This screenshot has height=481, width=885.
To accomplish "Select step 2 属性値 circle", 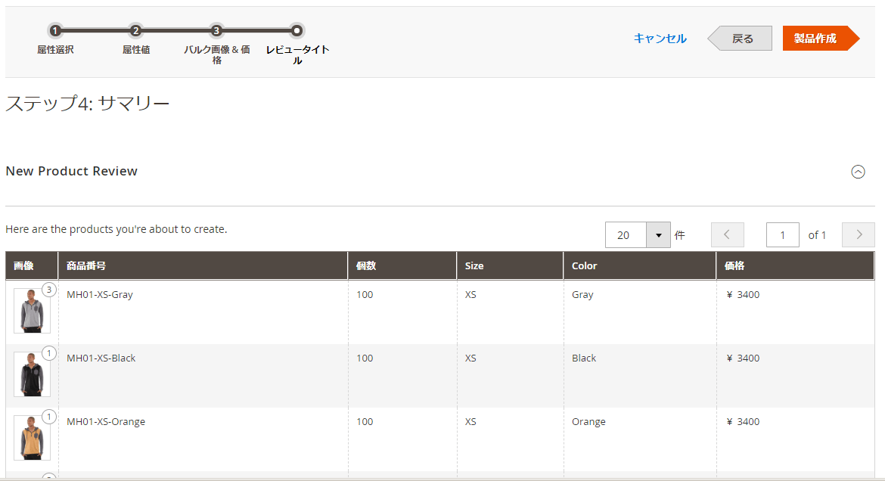I will click(135, 32).
